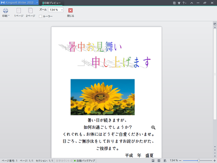Open the zoom percentage dropdown arrow
The height and width of the screenshot is (163, 217).
point(62,10)
